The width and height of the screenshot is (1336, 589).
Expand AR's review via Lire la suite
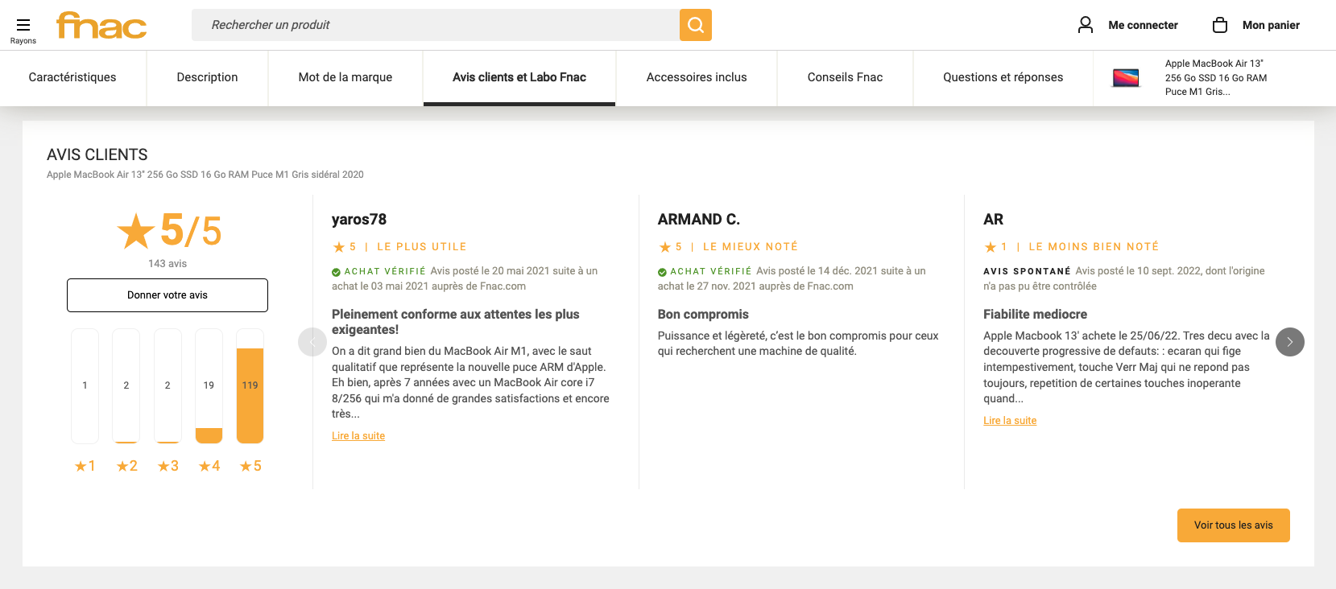[x=1010, y=421]
